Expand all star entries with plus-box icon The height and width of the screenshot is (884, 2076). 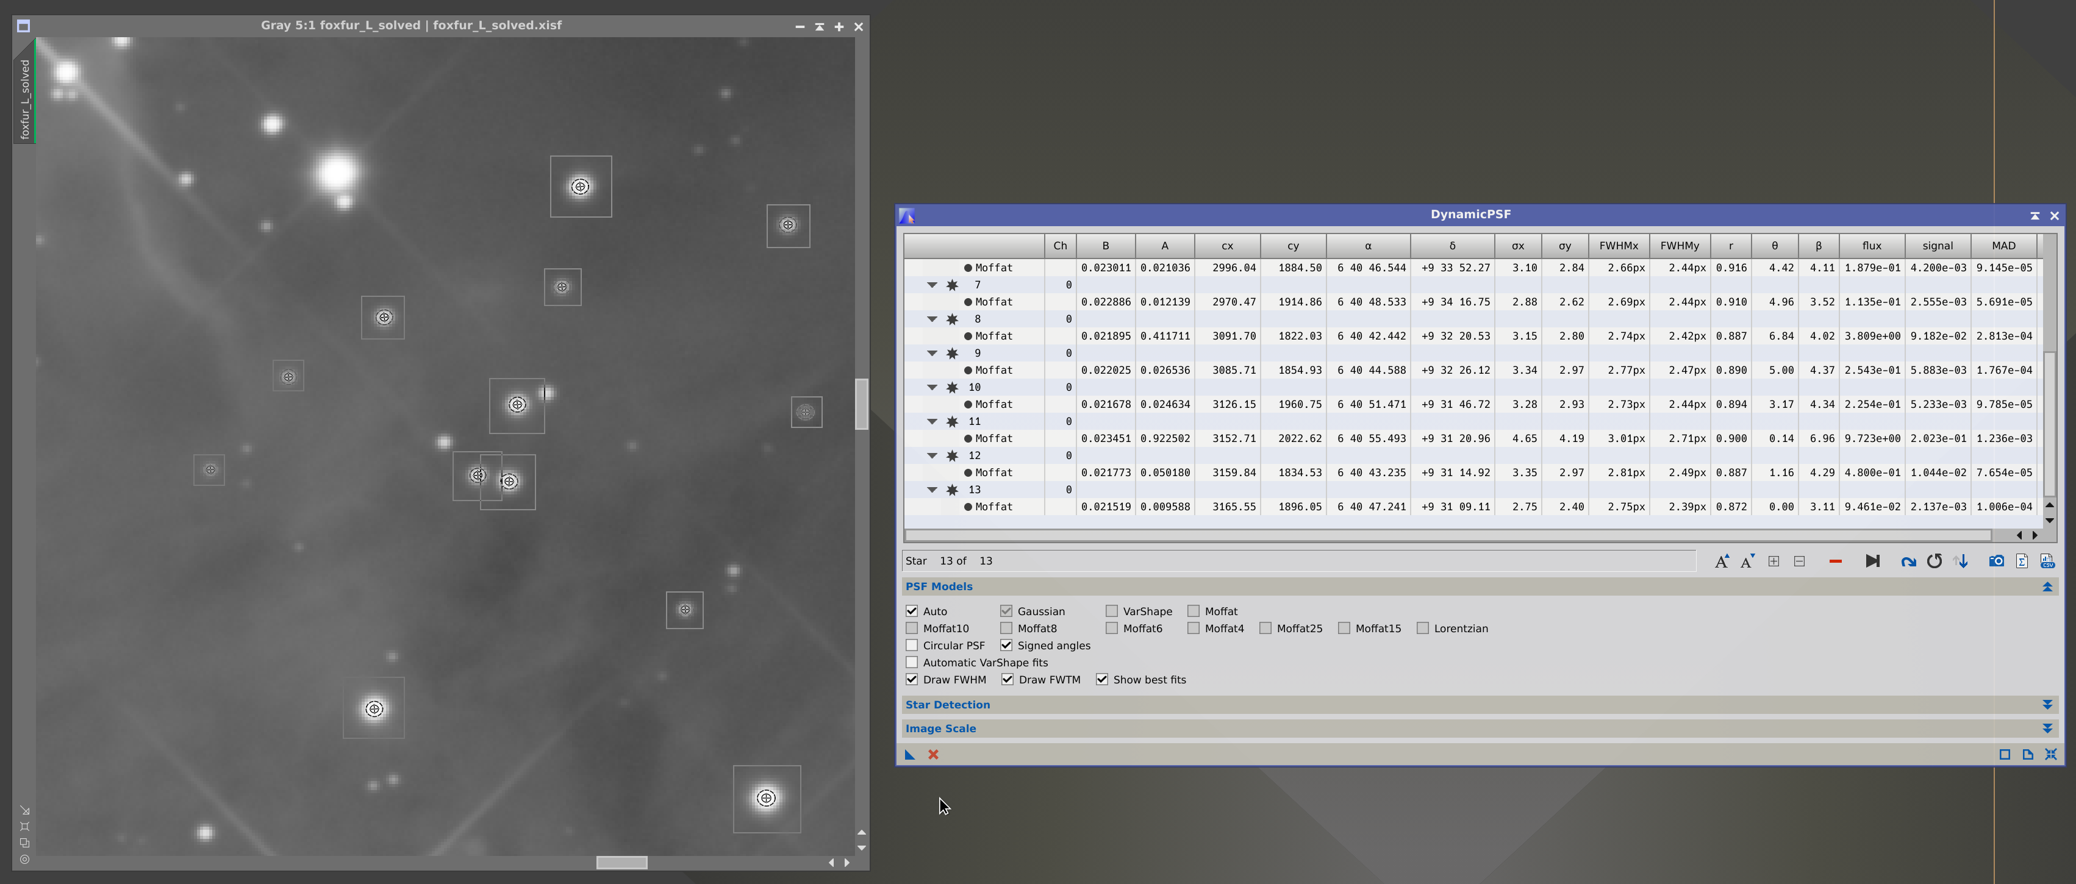(x=1774, y=561)
